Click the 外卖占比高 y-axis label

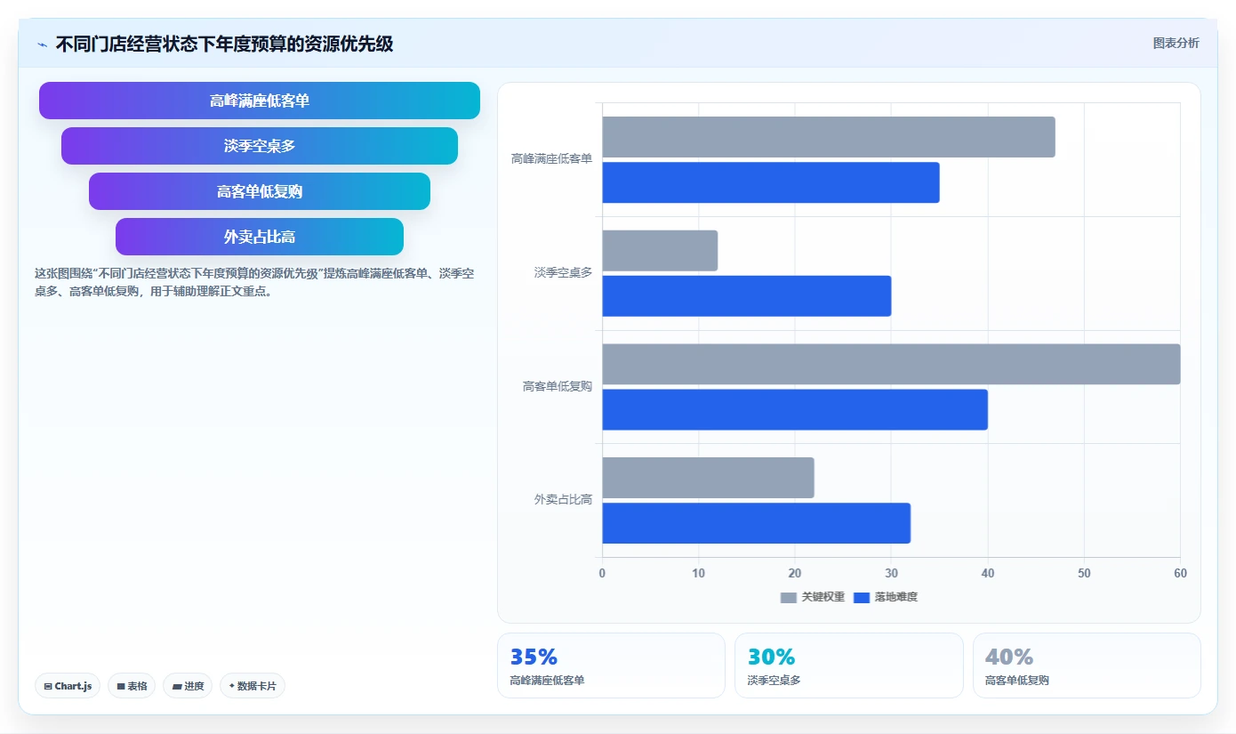pos(563,500)
